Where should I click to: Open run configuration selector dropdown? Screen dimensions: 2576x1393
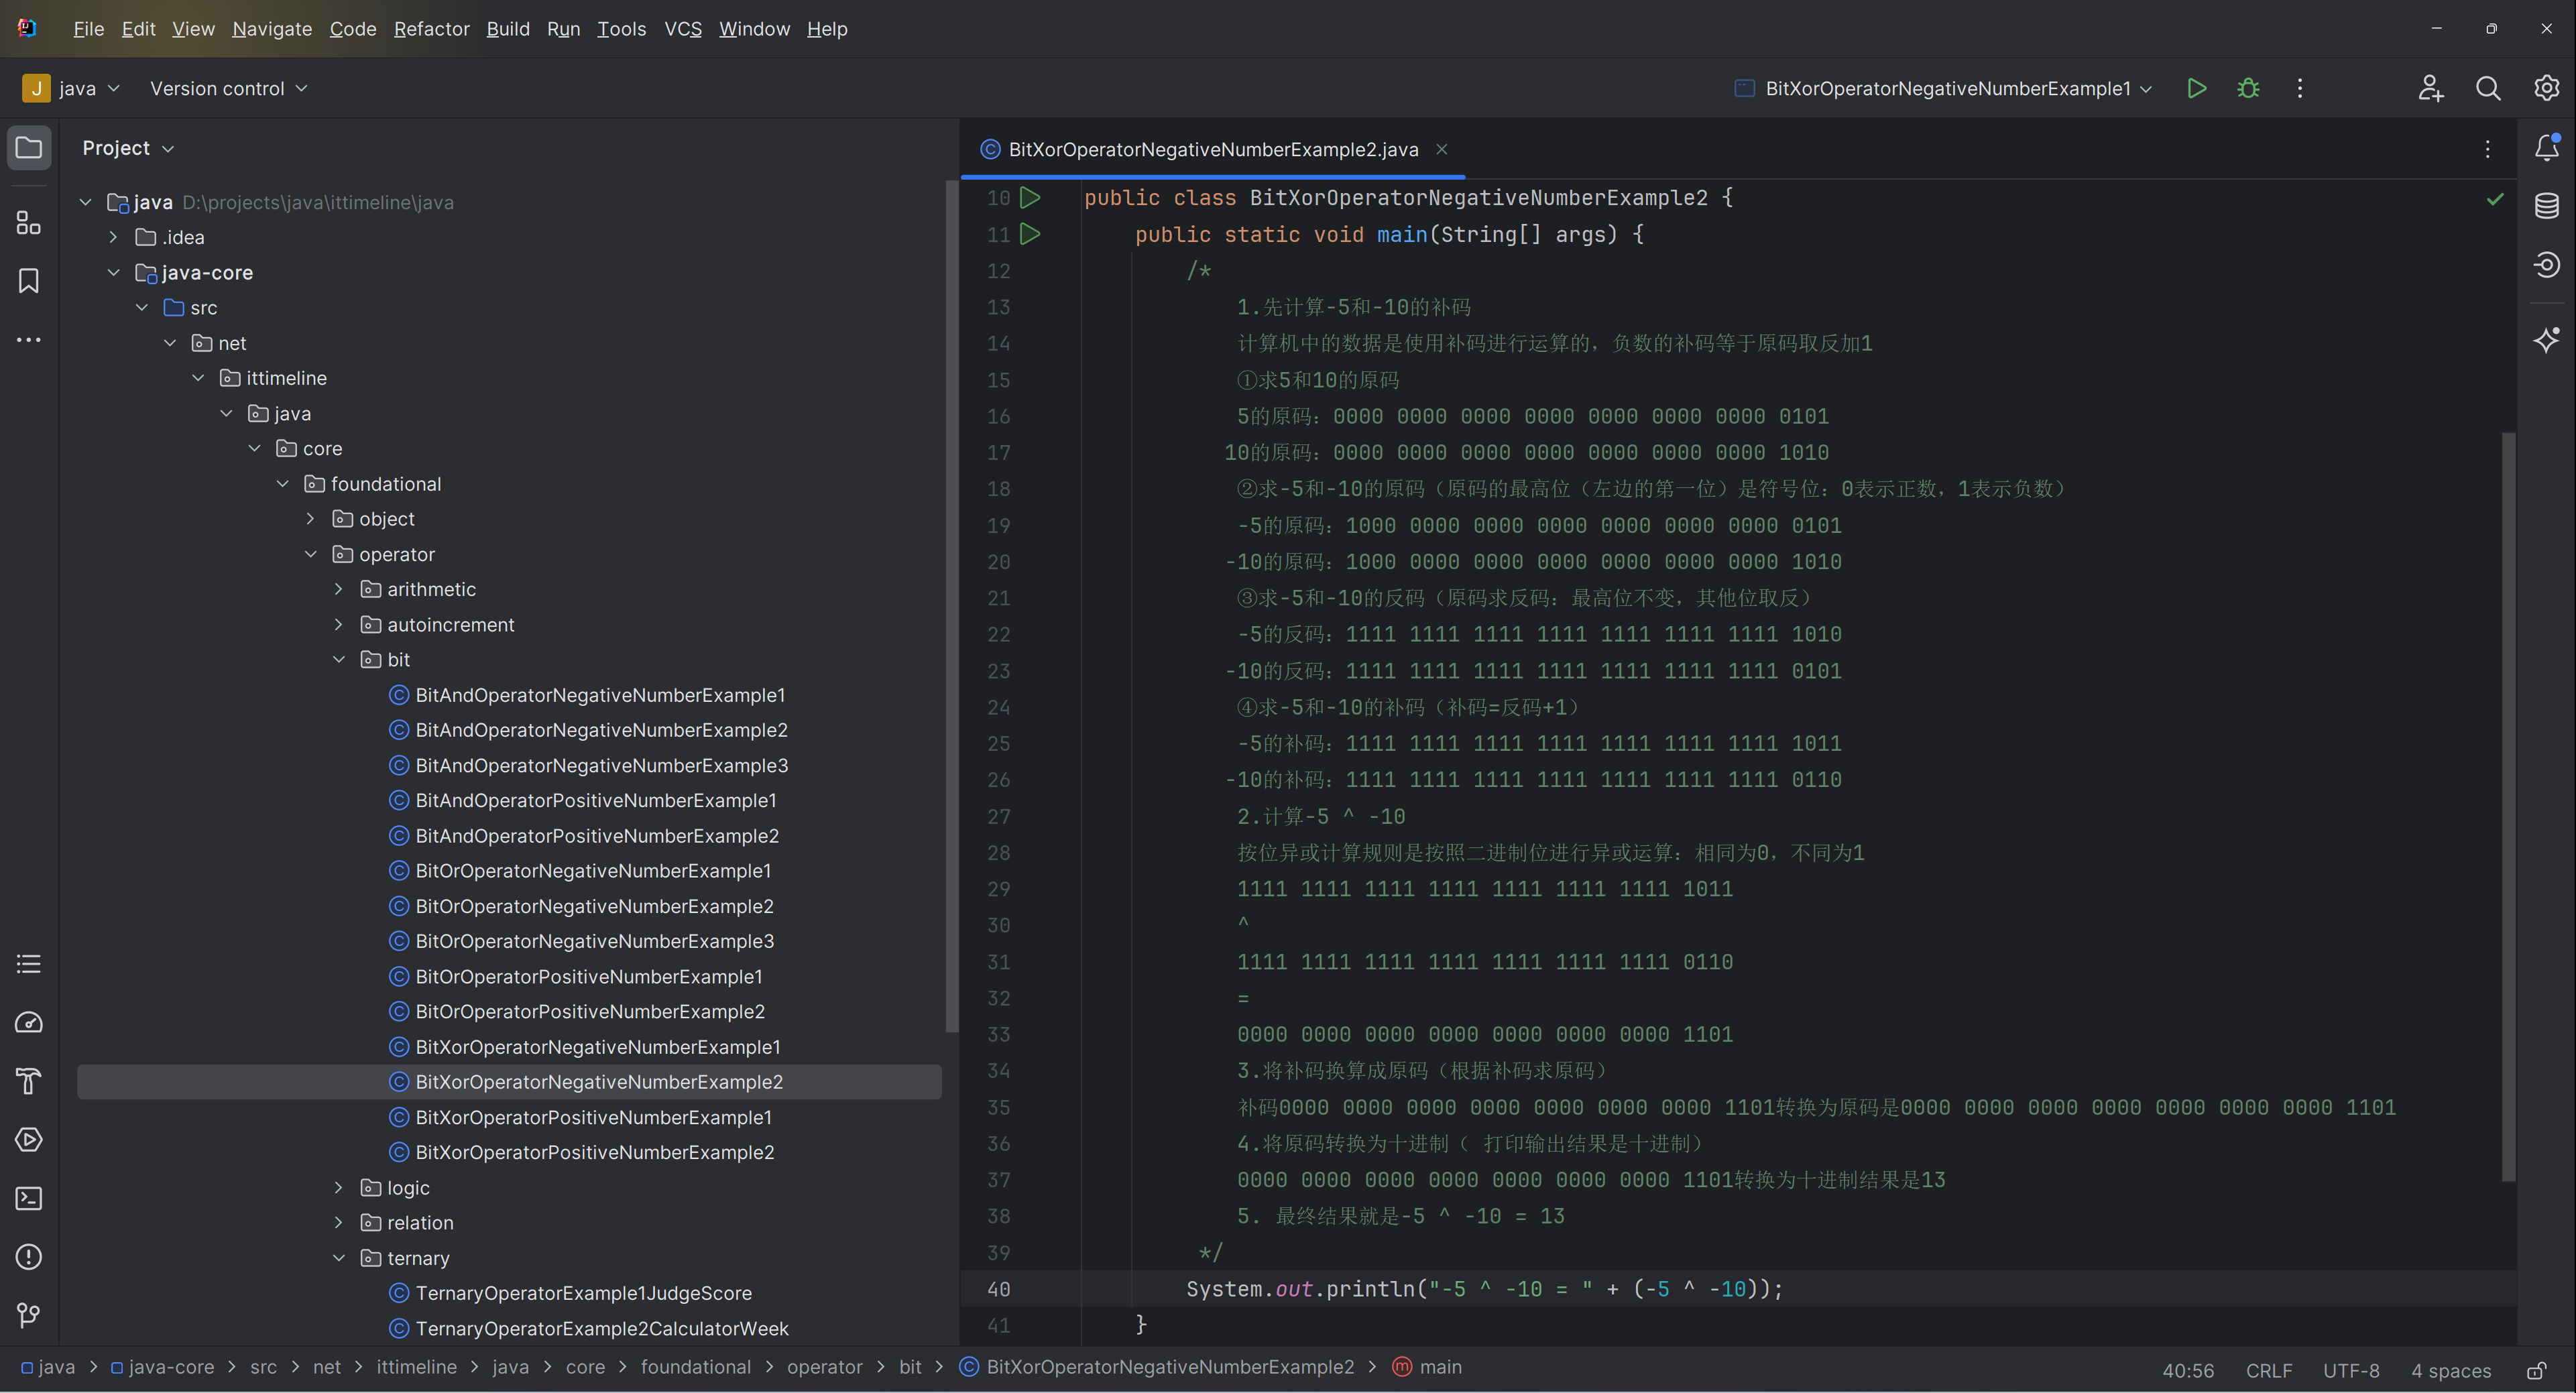pyautogui.click(x=1942, y=88)
